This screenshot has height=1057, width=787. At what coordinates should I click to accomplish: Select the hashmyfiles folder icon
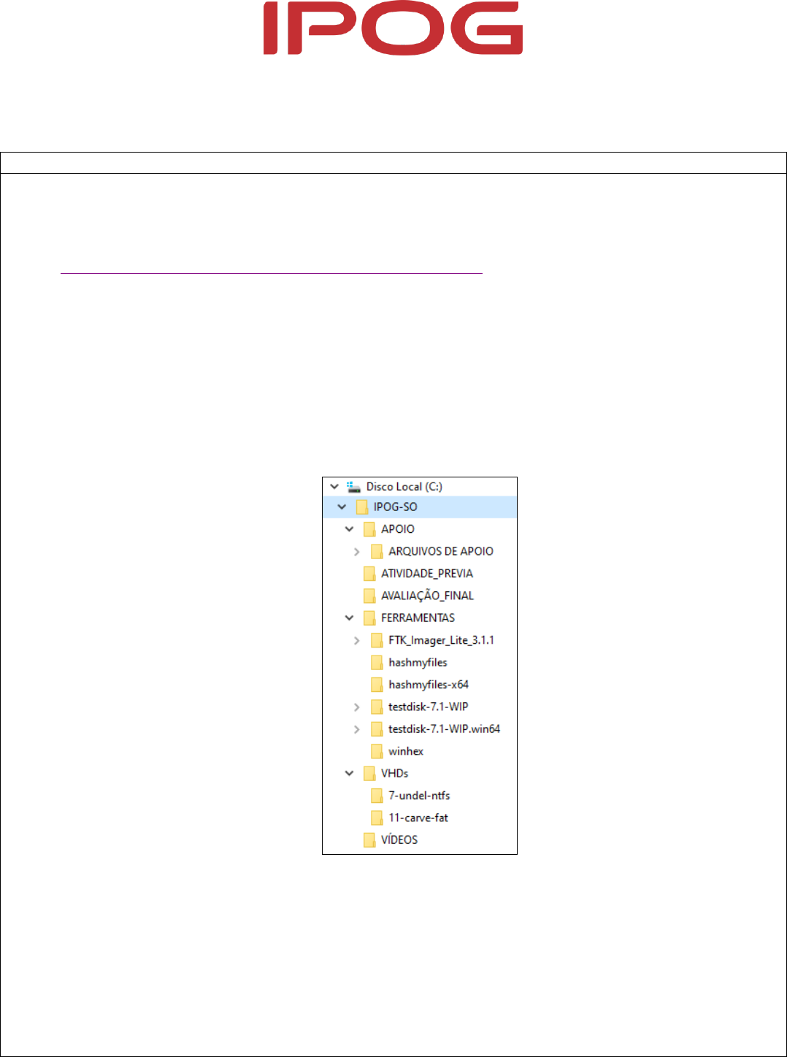point(377,663)
